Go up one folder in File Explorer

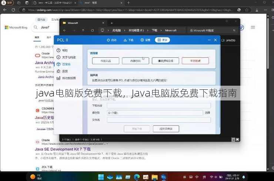tap(83, 30)
